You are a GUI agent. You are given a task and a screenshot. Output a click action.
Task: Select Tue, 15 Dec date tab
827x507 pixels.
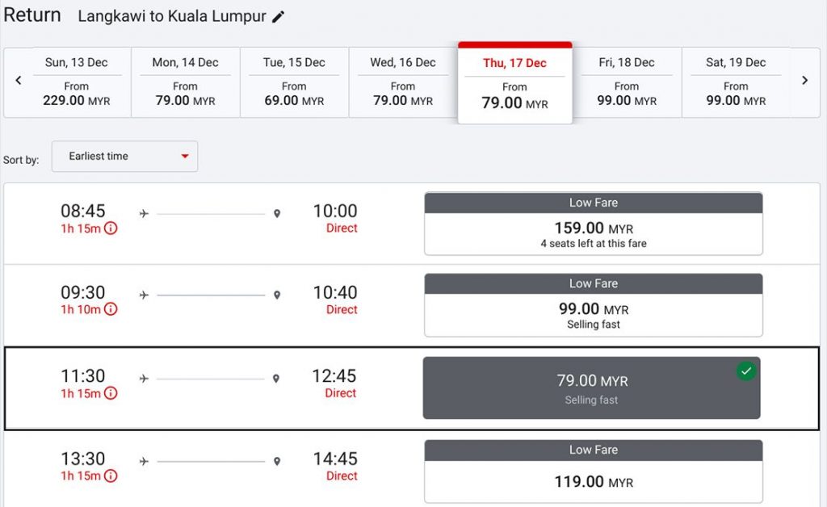(294, 82)
